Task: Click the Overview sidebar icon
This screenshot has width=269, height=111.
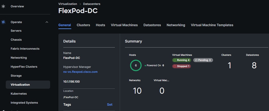Action: 3,6
